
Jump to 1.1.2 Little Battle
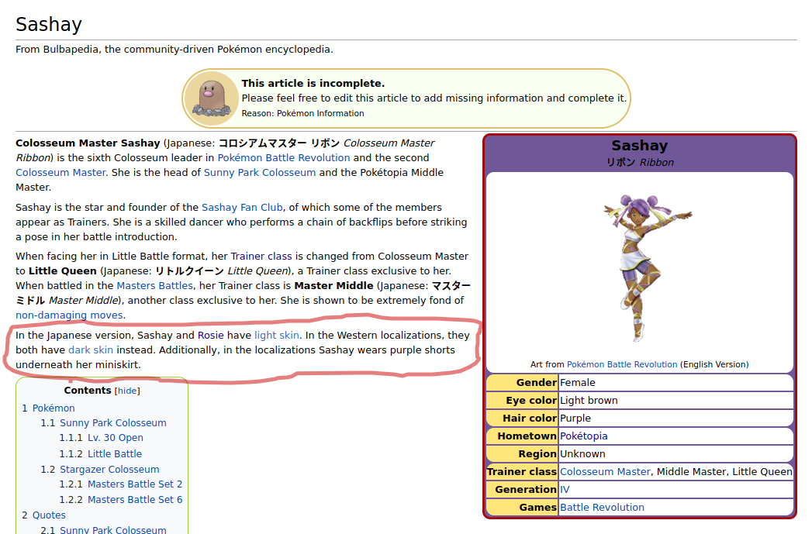click(101, 454)
